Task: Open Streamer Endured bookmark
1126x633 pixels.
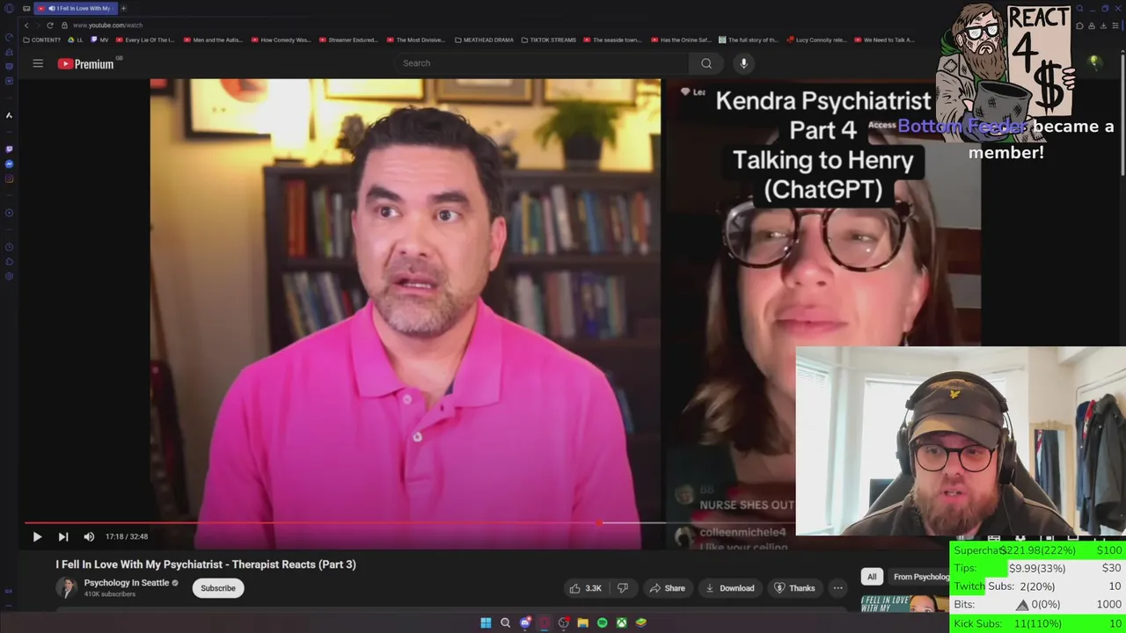Action: (348, 40)
